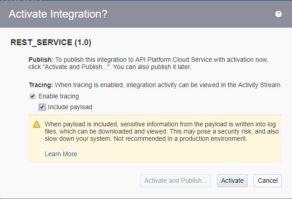
Task: Click the Activity Stream tracing description text
Action: (x=168, y=85)
